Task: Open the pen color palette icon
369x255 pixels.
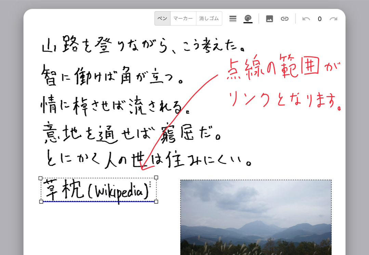Action: tap(248, 18)
